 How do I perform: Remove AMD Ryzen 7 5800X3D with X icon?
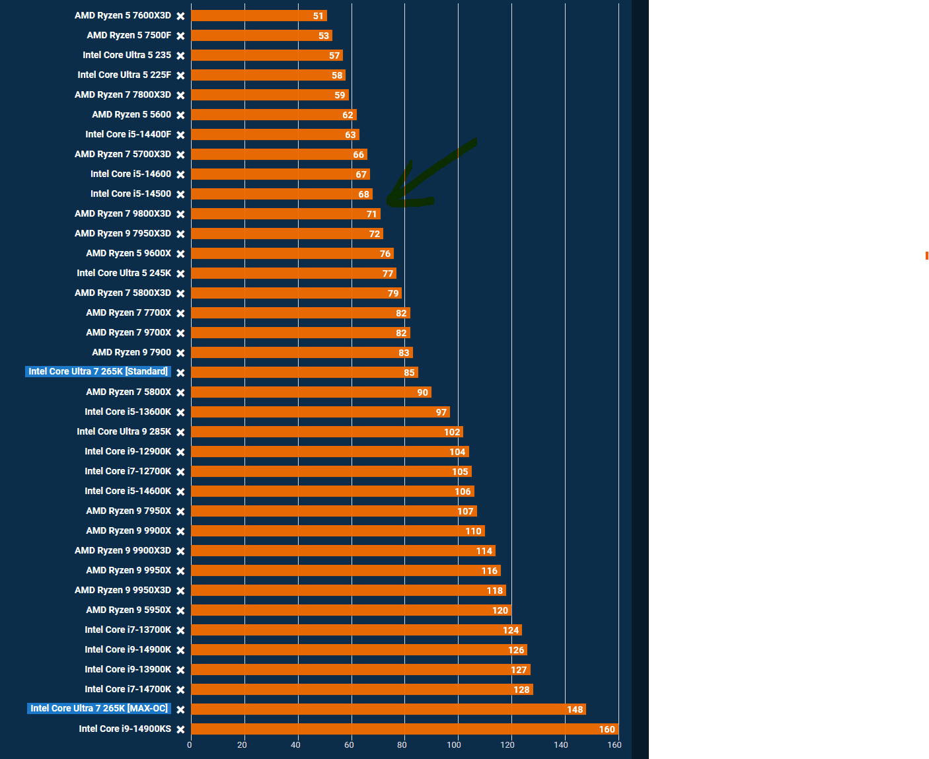tap(180, 293)
